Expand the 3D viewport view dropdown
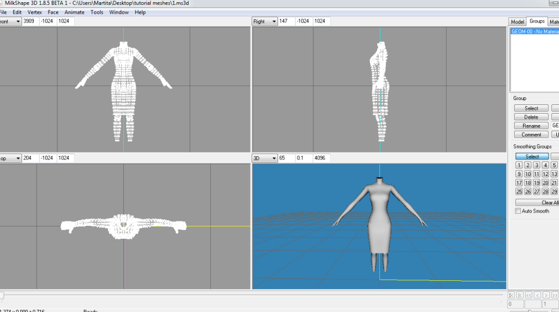Viewport: 559px width, 312px height. coord(264,158)
